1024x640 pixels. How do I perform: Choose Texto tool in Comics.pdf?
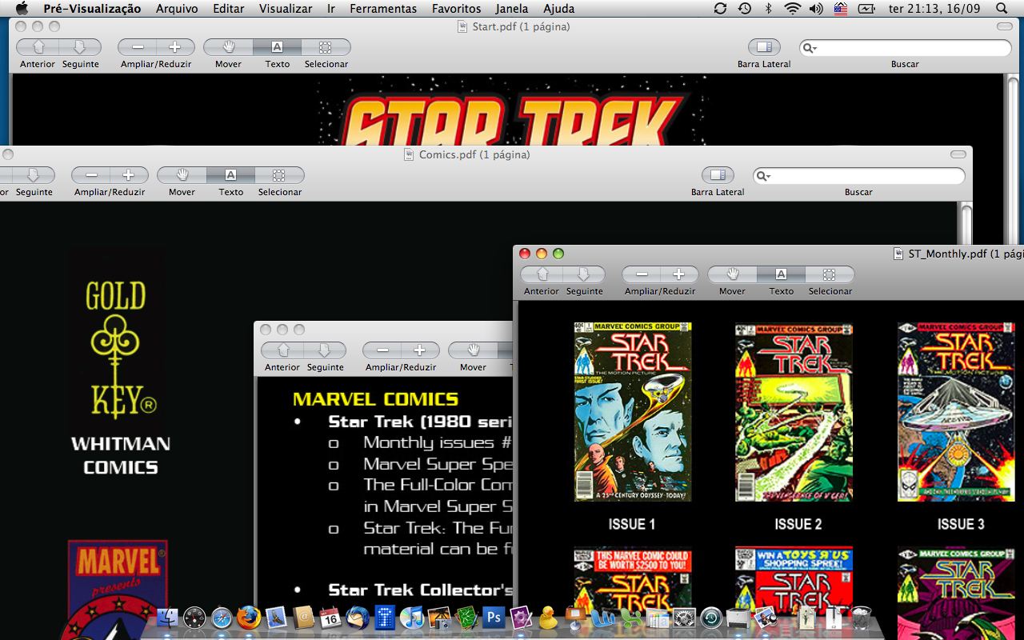230,175
